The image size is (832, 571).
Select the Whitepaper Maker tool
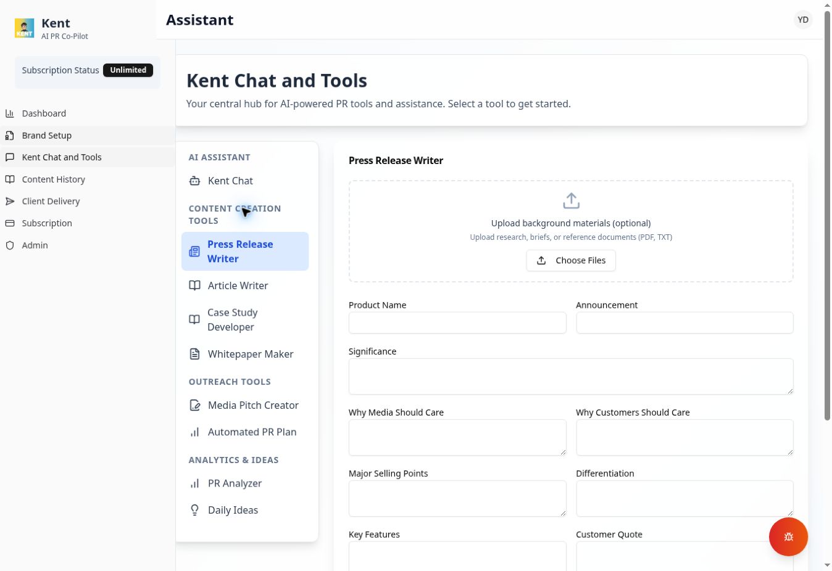coord(245,354)
